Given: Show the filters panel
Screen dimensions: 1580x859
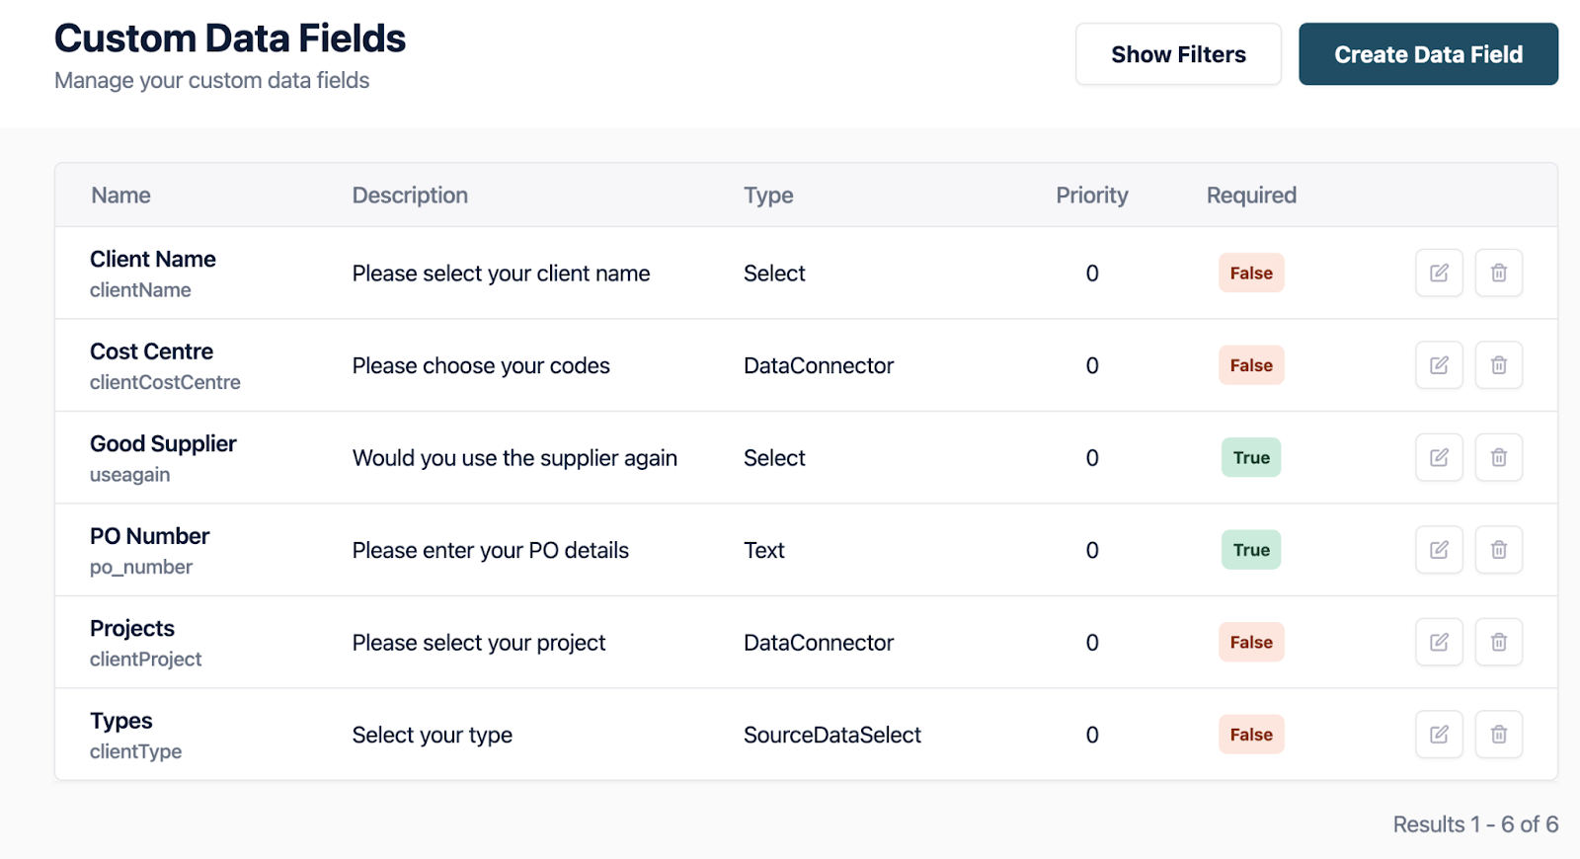Looking at the screenshot, I should (x=1178, y=54).
